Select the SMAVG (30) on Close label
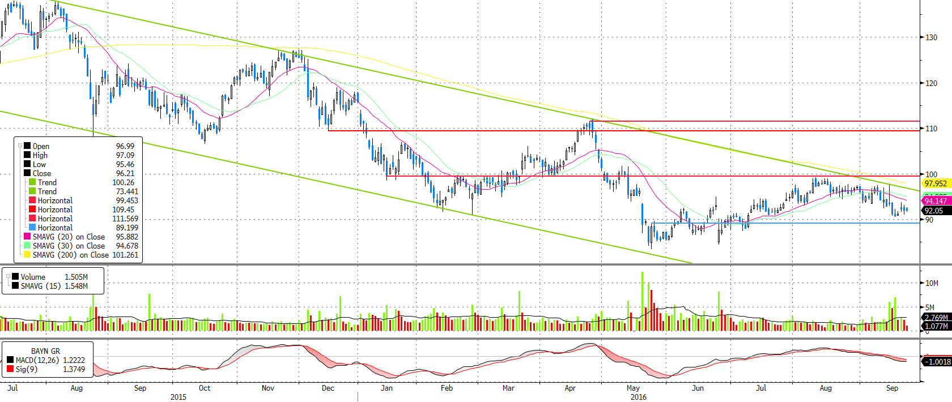The width and height of the screenshot is (952, 402). [69, 246]
